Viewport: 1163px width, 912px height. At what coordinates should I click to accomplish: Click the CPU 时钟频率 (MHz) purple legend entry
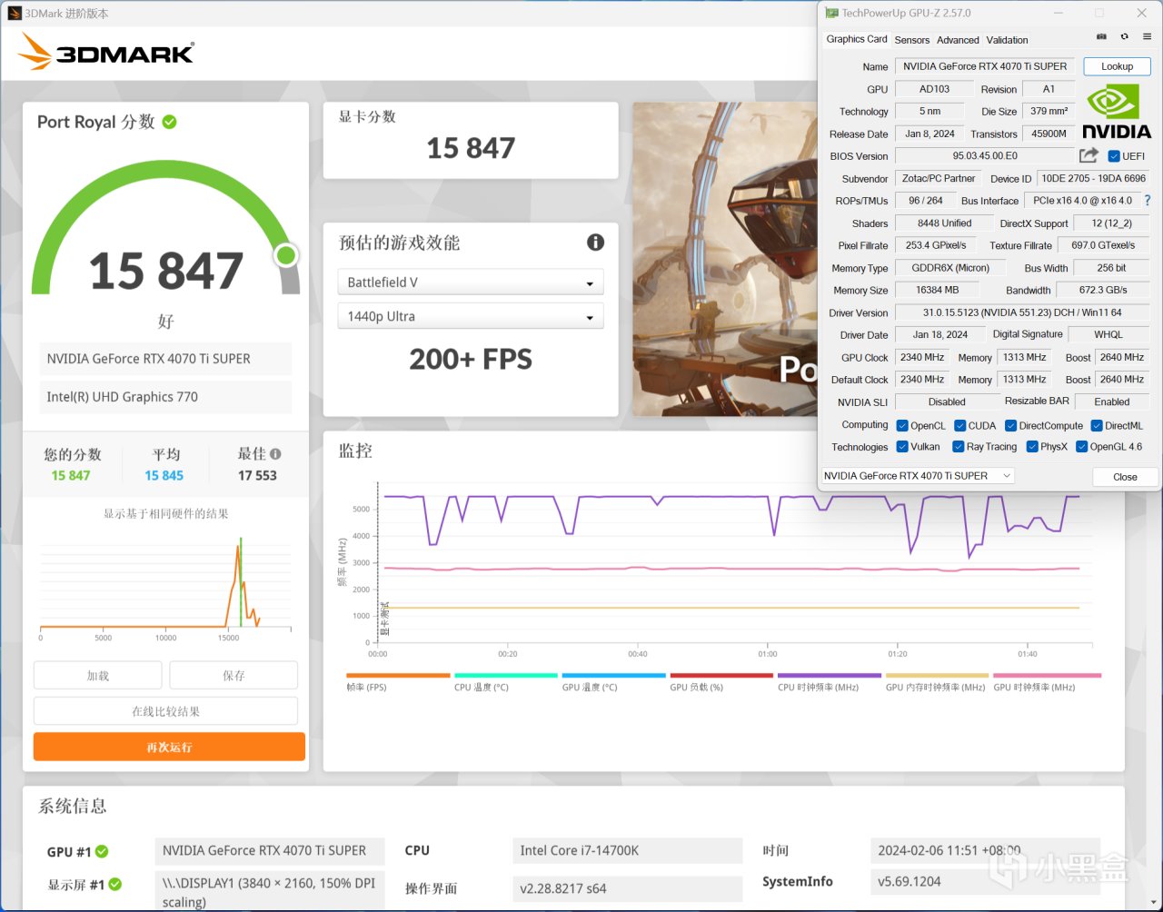click(x=830, y=681)
